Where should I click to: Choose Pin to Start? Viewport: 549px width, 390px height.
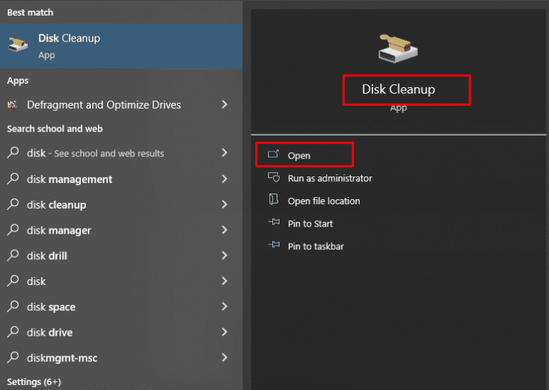pos(310,224)
